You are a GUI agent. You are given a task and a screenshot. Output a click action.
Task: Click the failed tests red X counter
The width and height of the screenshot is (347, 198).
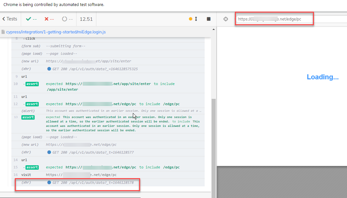pyautogui.click(x=49, y=19)
